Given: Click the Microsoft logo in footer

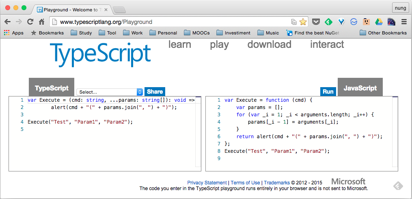Looking at the screenshot, I should tap(348, 182).
